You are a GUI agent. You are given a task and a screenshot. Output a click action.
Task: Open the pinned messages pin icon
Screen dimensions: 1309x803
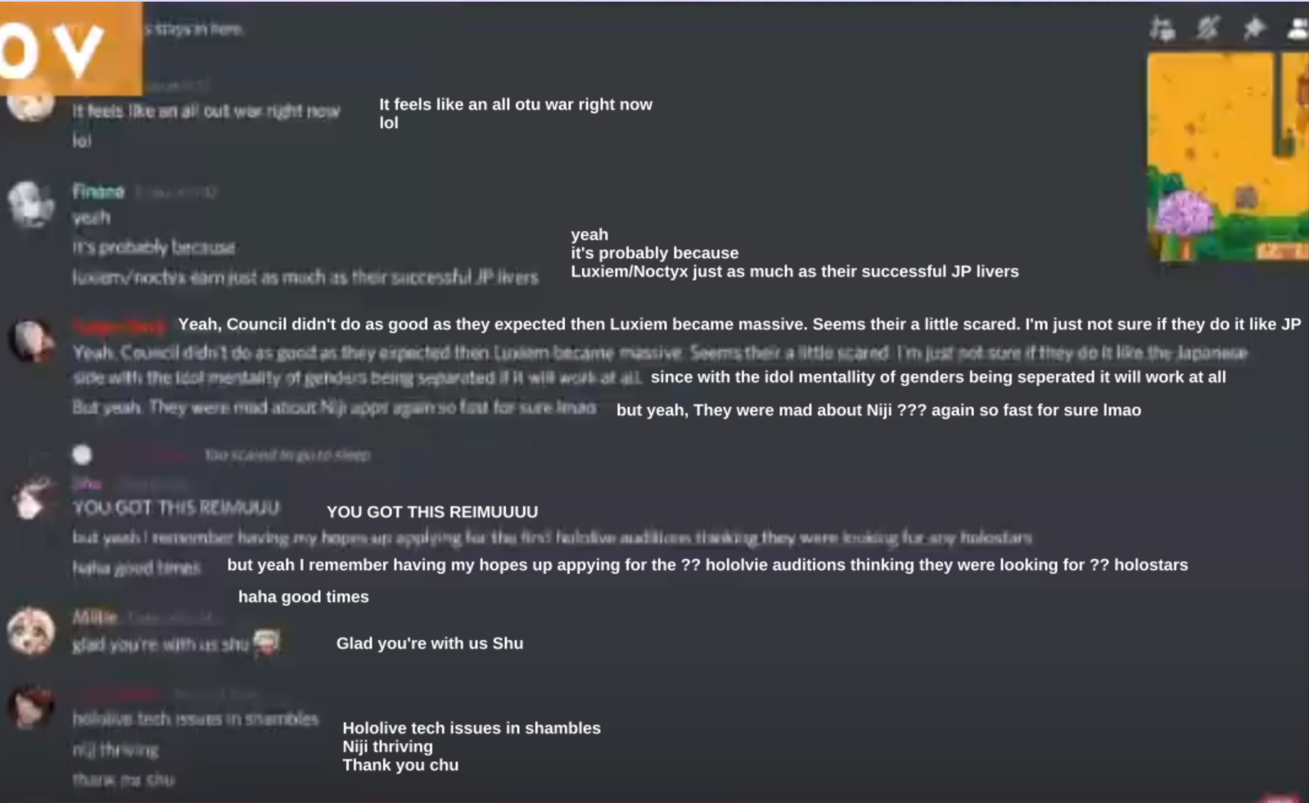(1253, 29)
